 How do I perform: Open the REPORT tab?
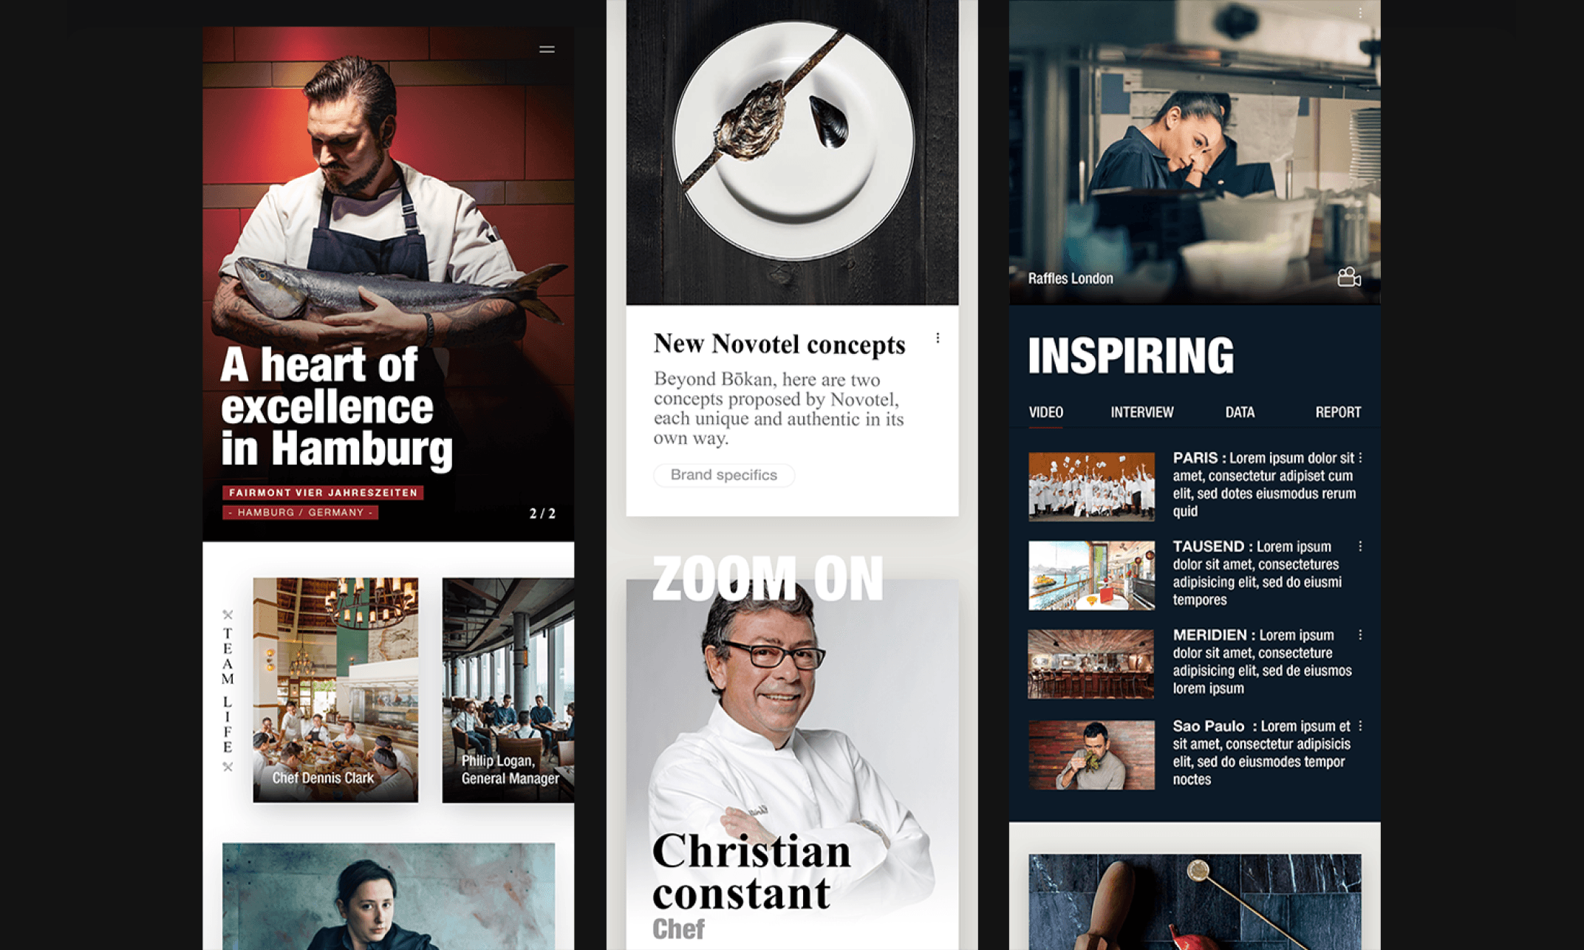pyautogui.click(x=1338, y=412)
